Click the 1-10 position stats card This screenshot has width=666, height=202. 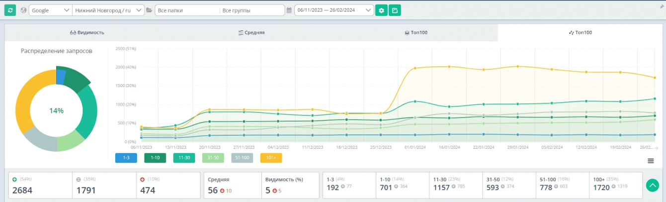403,185
